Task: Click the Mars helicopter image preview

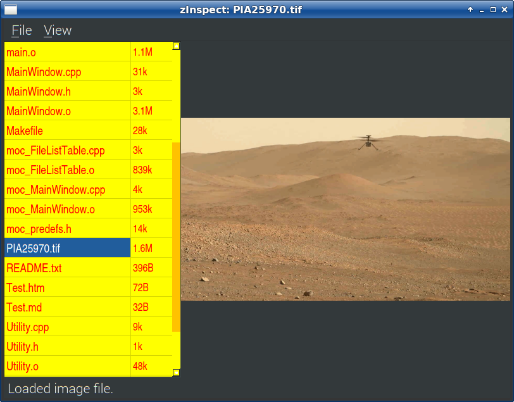Action: tap(346, 209)
